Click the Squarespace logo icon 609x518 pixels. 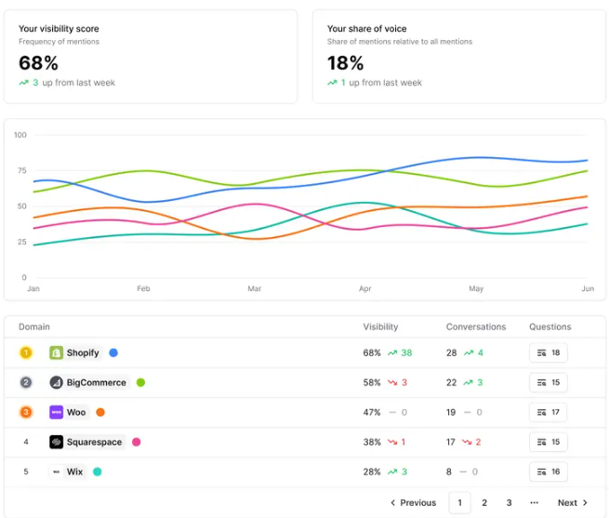pos(56,442)
